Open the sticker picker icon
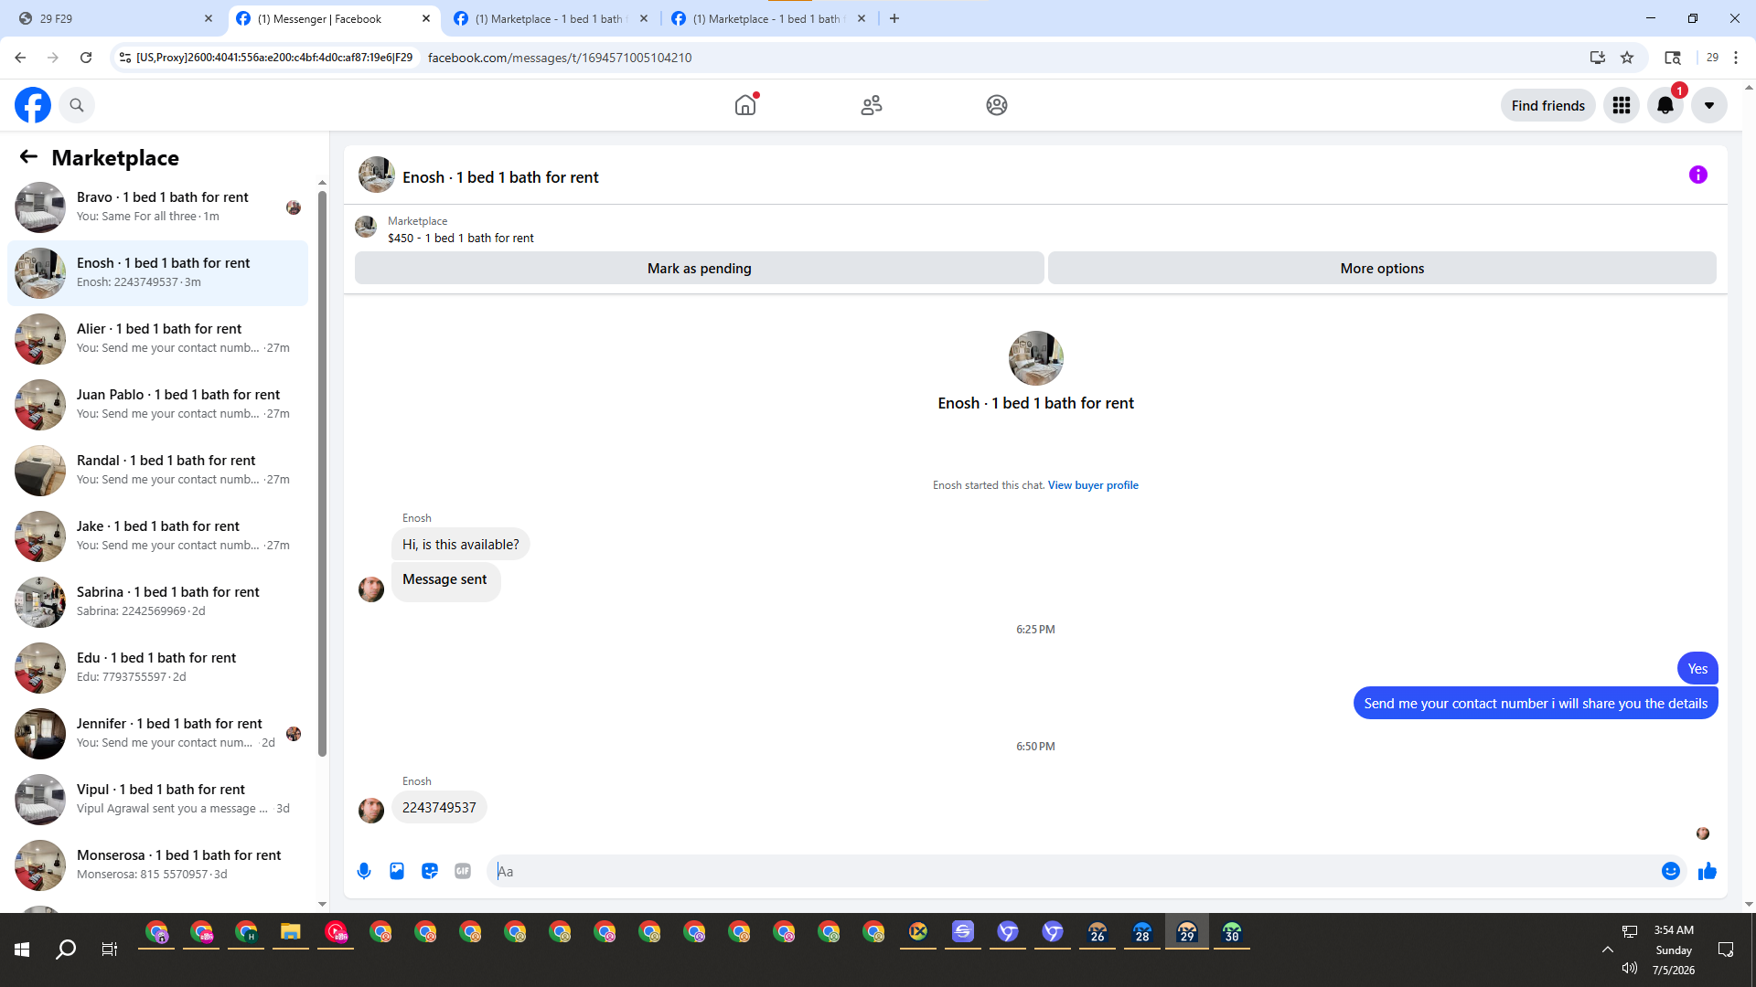Viewport: 1756px width, 987px height. [x=430, y=871]
